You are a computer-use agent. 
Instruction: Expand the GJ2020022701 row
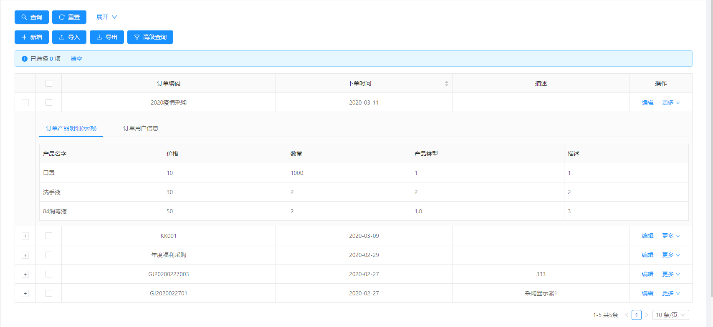[25, 293]
